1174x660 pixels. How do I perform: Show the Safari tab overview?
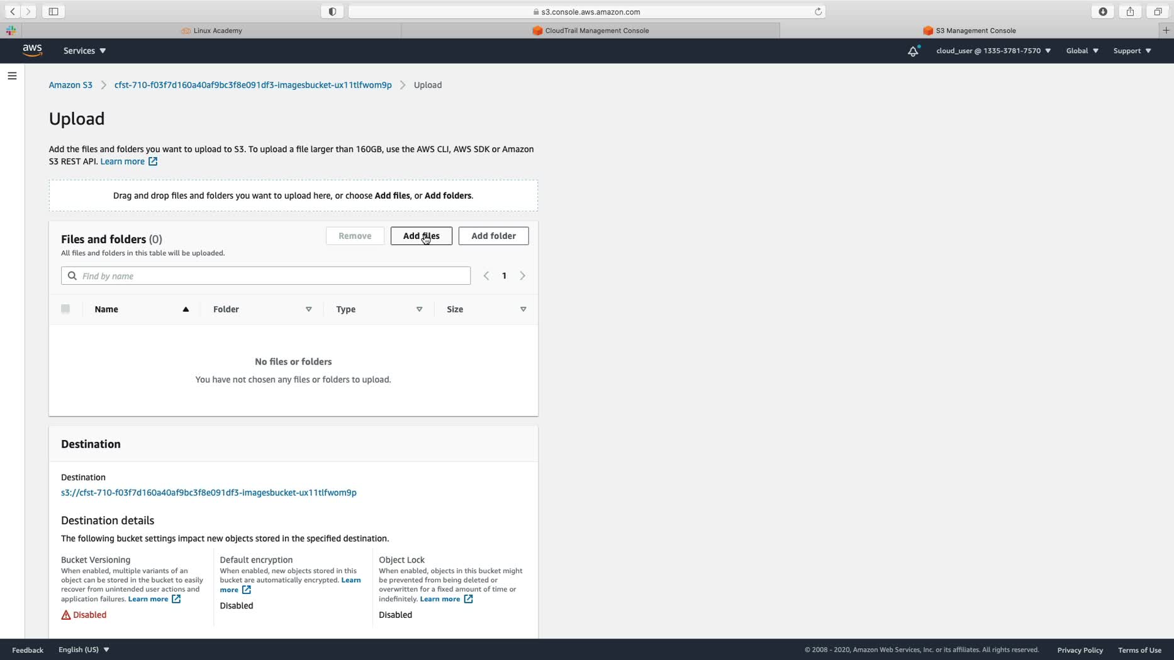pyautogui.click(x=1158, y=11)
